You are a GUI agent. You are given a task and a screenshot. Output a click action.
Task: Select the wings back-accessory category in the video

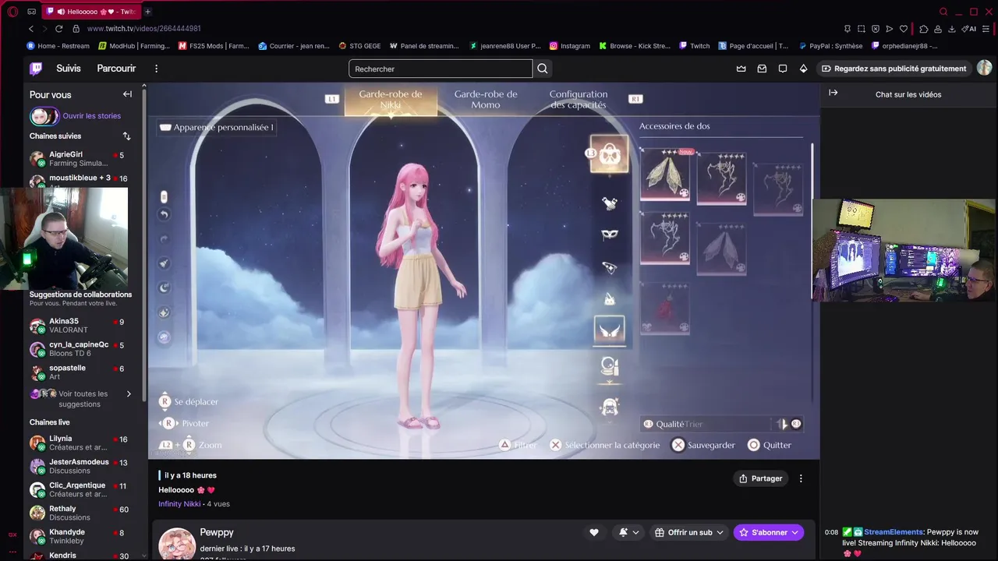click(x=609, y=330)
